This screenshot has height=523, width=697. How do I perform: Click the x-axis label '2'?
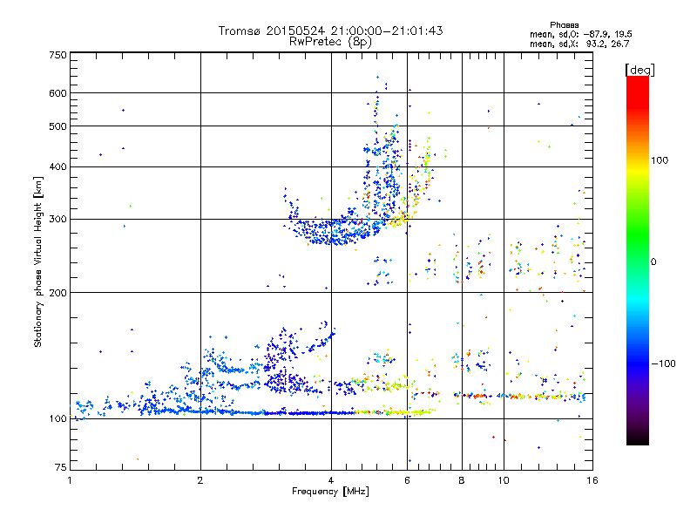coord(200,480)
